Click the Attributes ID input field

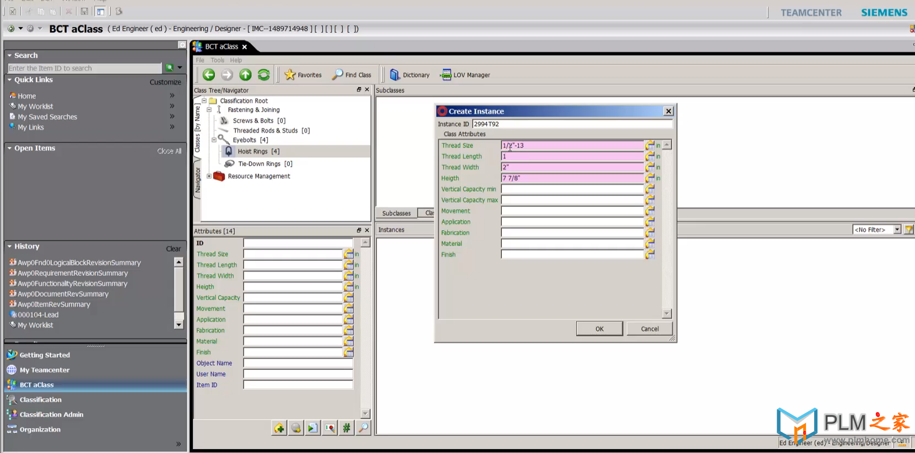coord(298,243)
